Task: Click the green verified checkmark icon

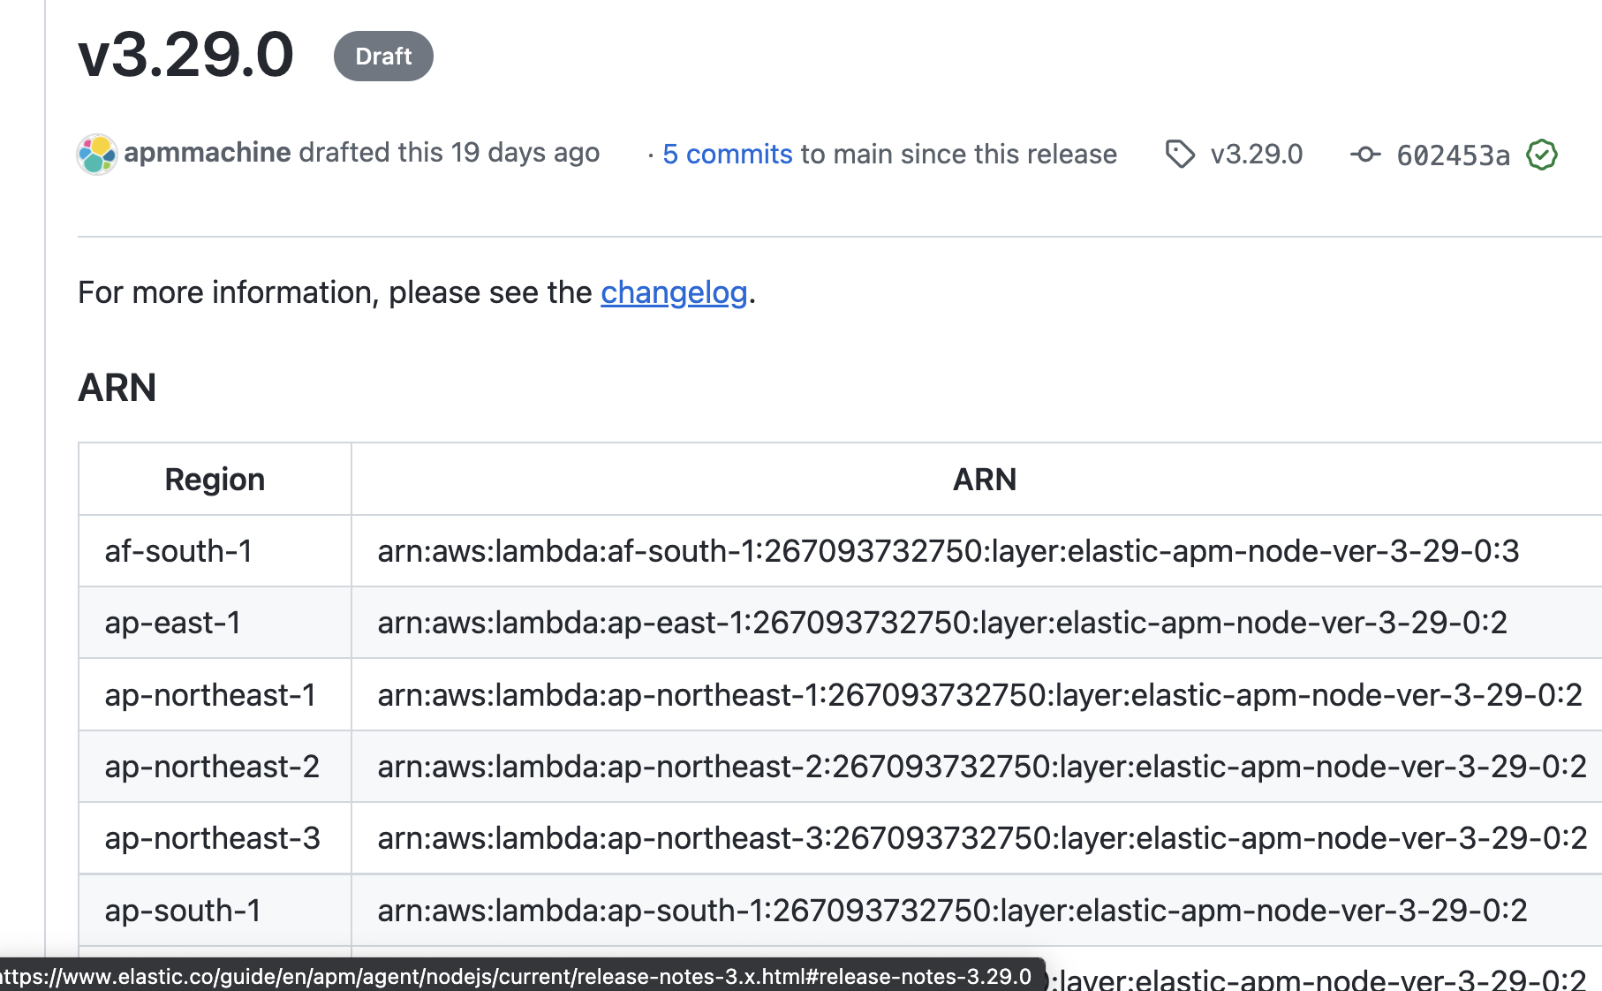Action: [1542, 155]
